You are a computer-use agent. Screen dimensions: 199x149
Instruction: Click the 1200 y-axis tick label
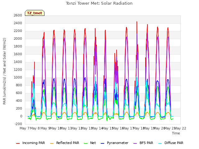(x=18, y=70)
